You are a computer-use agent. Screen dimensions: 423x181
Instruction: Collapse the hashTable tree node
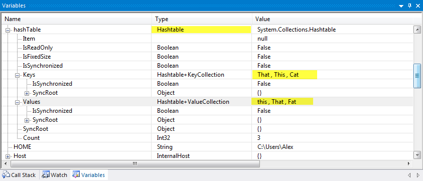pos(8,30)
